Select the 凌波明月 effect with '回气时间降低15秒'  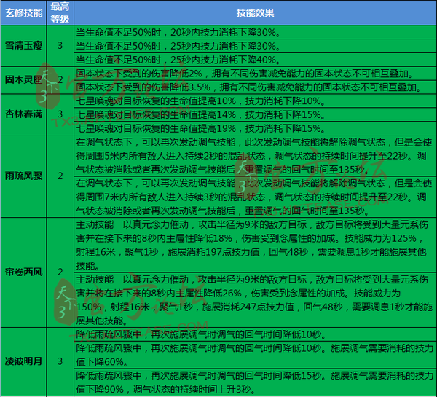pyautogui.click(x=256, y=382)
